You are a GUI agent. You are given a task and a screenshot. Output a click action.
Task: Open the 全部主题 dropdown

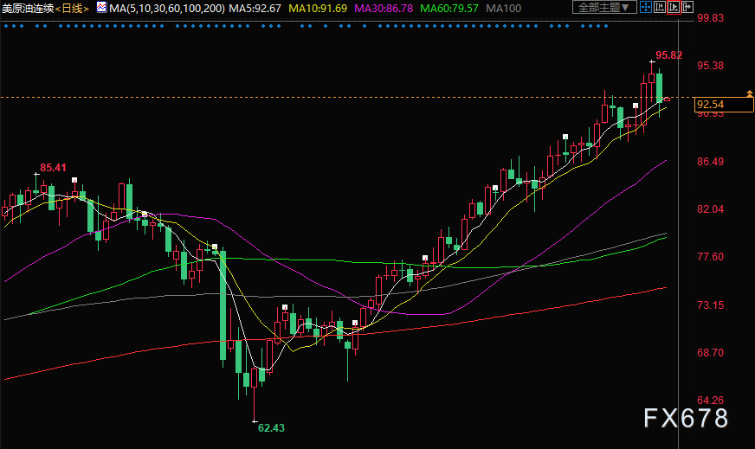[x=604, y=7]
